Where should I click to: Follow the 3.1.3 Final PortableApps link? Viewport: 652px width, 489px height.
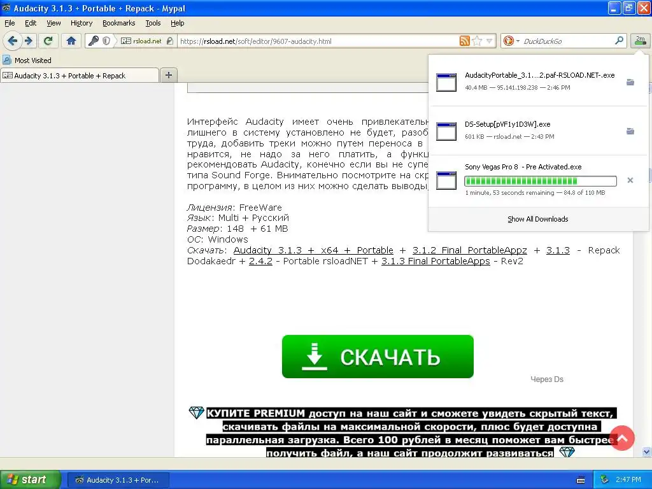pos(436,261)
